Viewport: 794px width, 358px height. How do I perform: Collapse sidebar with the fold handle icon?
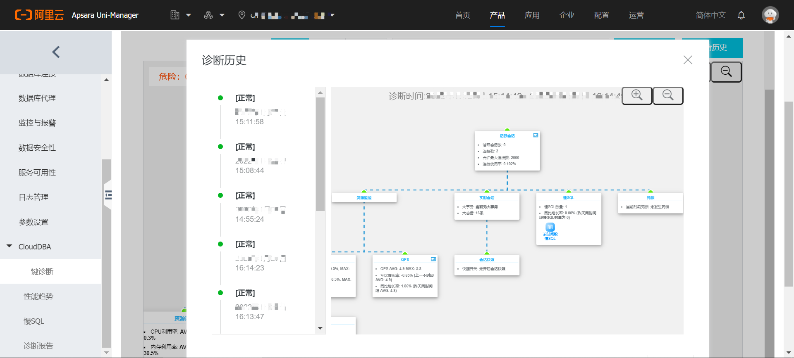click(x=108, y=195)
